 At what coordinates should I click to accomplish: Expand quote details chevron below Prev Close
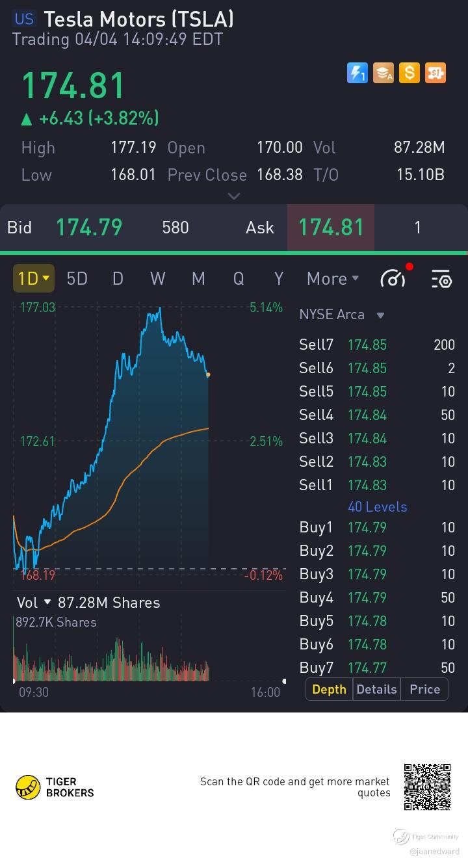234,196
